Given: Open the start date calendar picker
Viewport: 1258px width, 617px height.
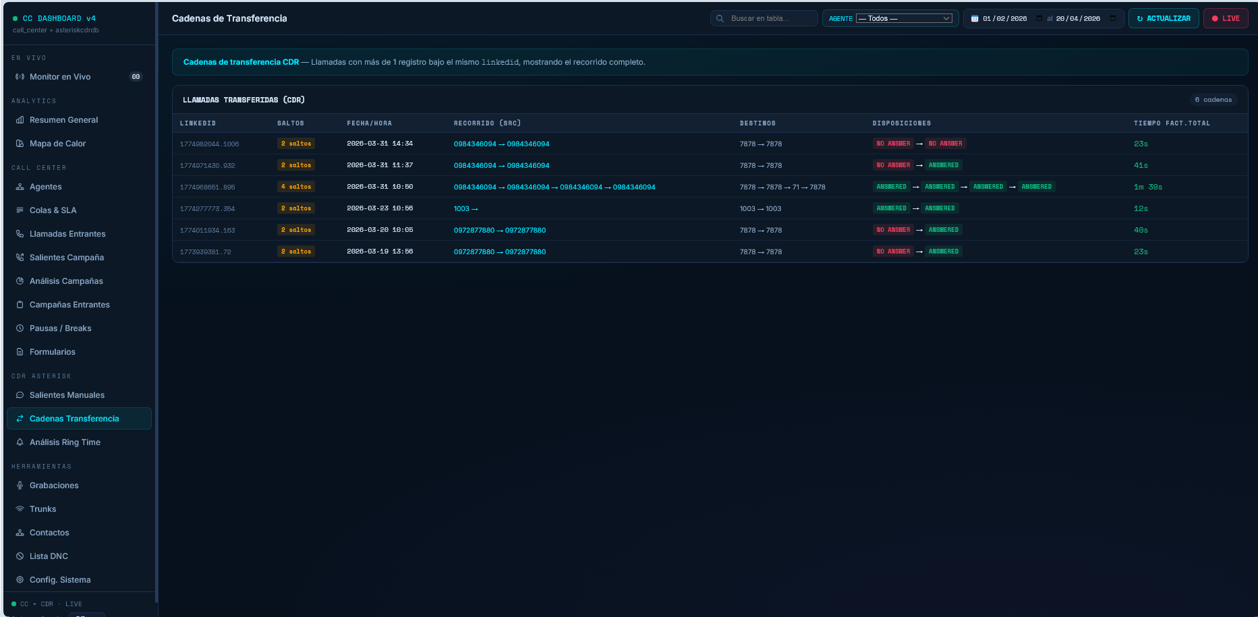Looking at the screenshot, I should pyautogui.click(x=1039, y=18).
